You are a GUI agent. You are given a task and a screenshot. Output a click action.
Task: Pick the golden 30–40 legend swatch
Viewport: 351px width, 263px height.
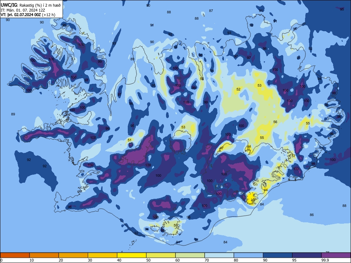click(x=102, y=255)
